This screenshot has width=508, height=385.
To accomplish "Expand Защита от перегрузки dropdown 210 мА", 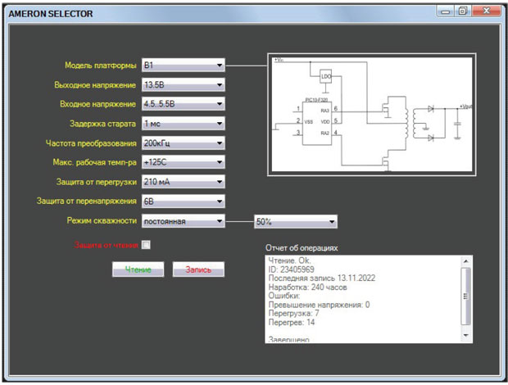I will [x=183, y=182].
